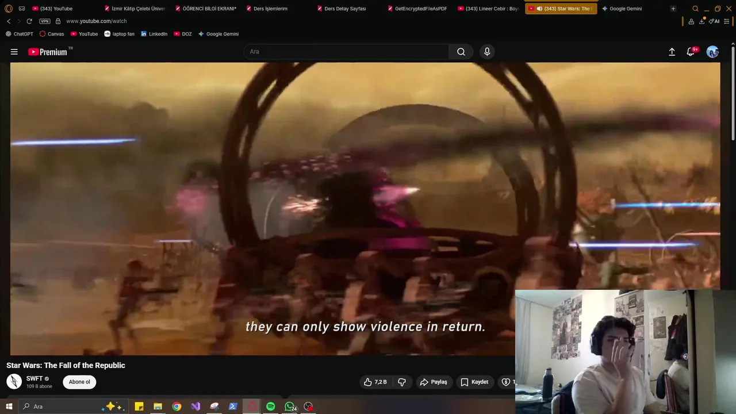View site security lock info

point(58,21)
